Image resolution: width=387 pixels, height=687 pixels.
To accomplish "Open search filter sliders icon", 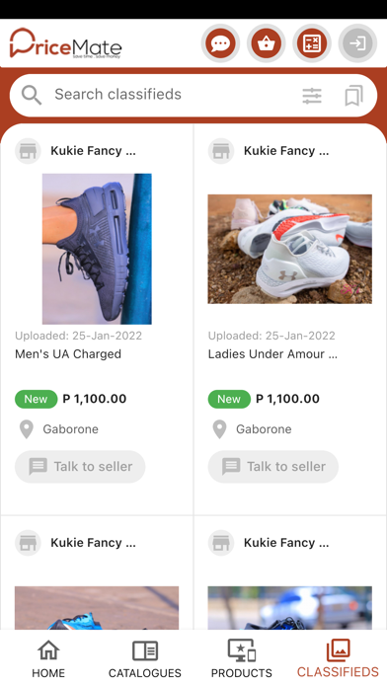I will point(312,96).
